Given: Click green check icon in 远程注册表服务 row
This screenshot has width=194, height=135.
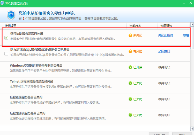Looking at the screenshot, I should click(x=130, y=115).
